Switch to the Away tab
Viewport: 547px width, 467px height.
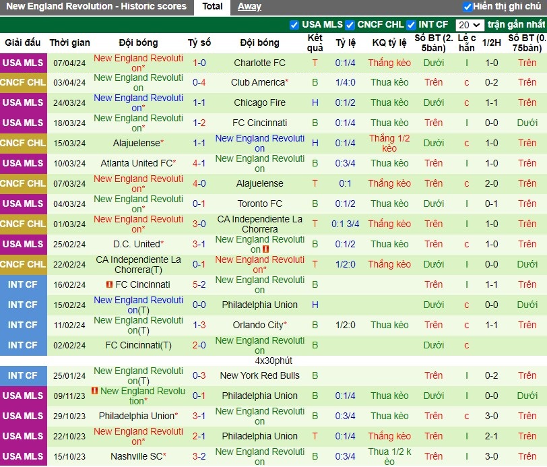[x=249, y=6]
